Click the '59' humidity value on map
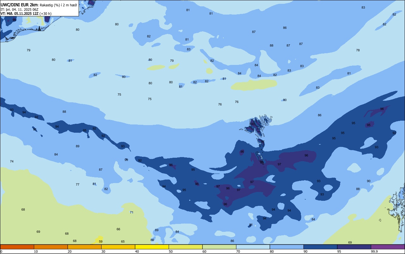 (x=101, y=241)
